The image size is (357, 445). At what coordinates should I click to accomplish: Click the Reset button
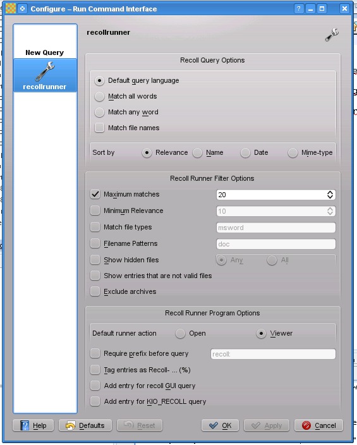pyautogui.click(x=140, y=425)
